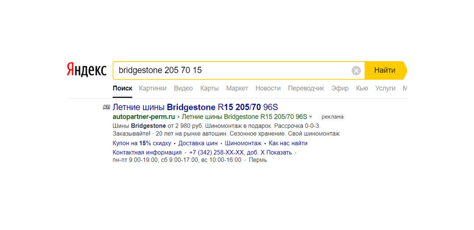
Task: Expand the green dropdown arrow after 96S
Action: (311, 117)
